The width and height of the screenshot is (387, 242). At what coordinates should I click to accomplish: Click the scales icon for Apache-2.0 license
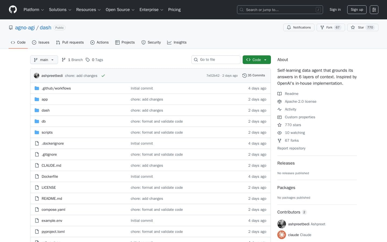click(279, 101)
